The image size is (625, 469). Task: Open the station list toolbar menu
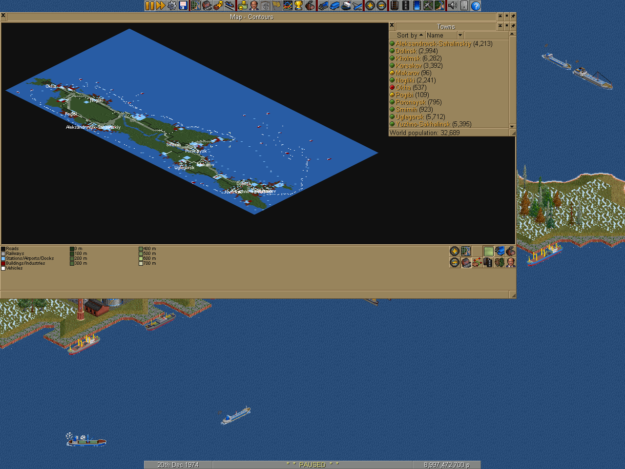coord(229,5)
